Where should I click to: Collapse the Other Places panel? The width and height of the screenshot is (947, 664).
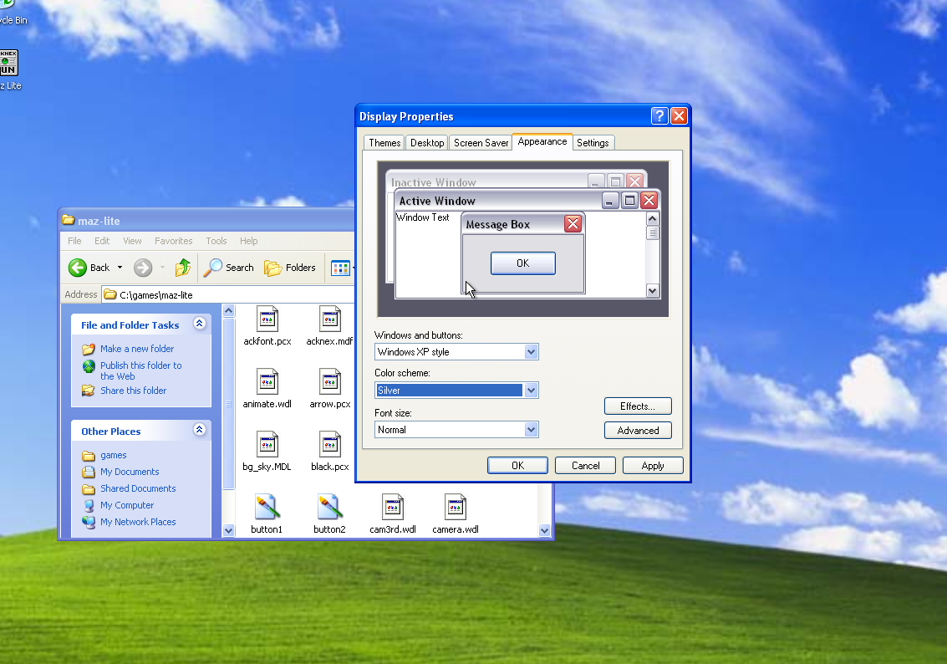pos(199,430)
